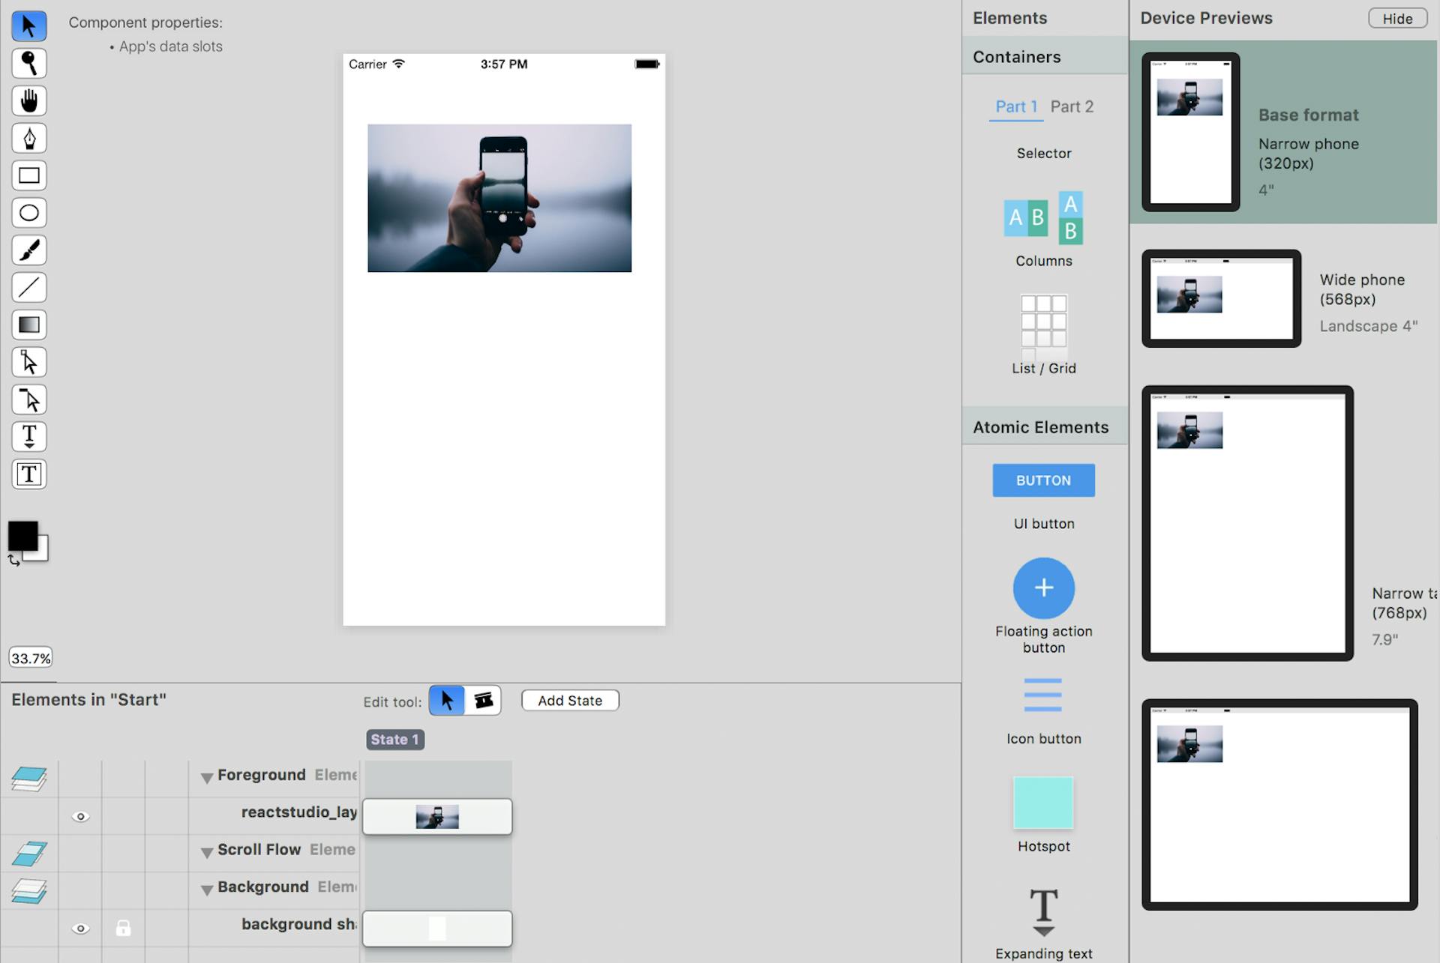1440x963 pixels.
Task: Click the black foreground color swatch
Action: (22, 537)
